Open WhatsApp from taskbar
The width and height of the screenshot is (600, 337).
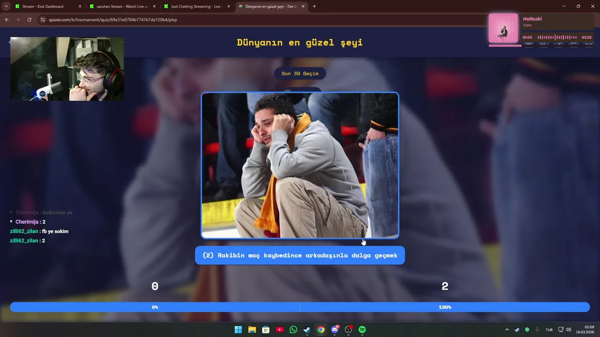pos(293,330)
